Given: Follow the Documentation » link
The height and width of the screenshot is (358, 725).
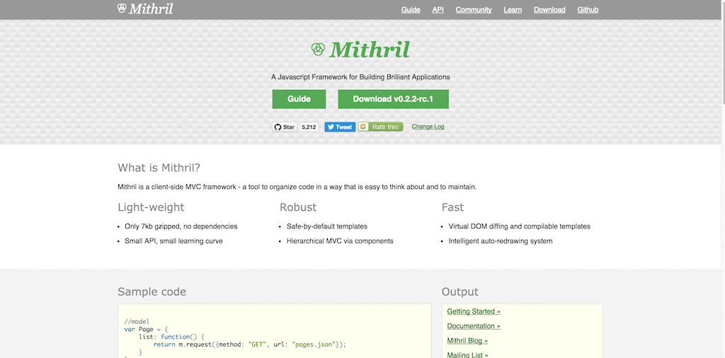Looking at the screenshot, I should [474, 326].
